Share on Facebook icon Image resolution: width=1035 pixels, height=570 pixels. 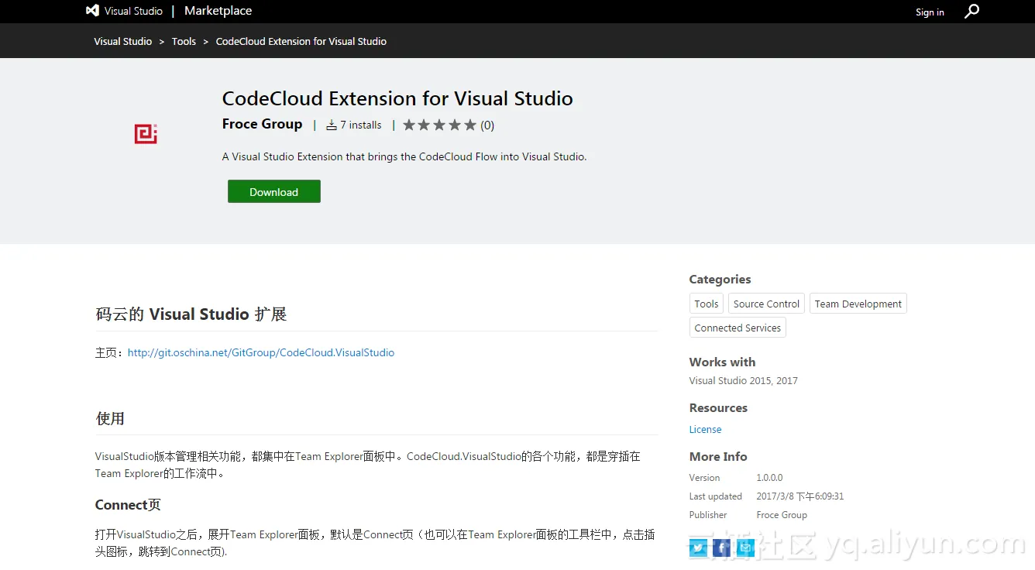pos(722,548)
